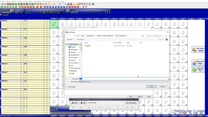Click Pause in VSDC Free Screen Recorder
Viewport: 208px width, 117px height.
[74, 103]
